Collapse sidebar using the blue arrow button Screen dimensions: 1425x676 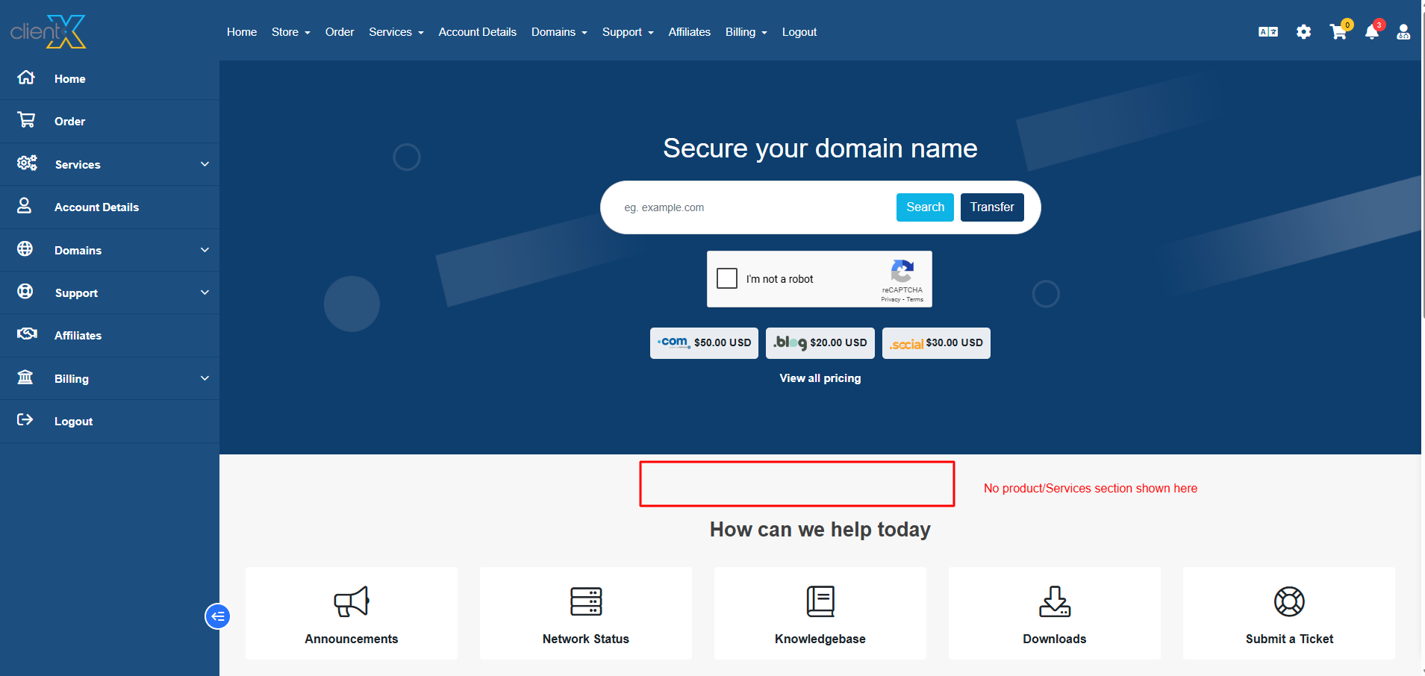(217, 616)
